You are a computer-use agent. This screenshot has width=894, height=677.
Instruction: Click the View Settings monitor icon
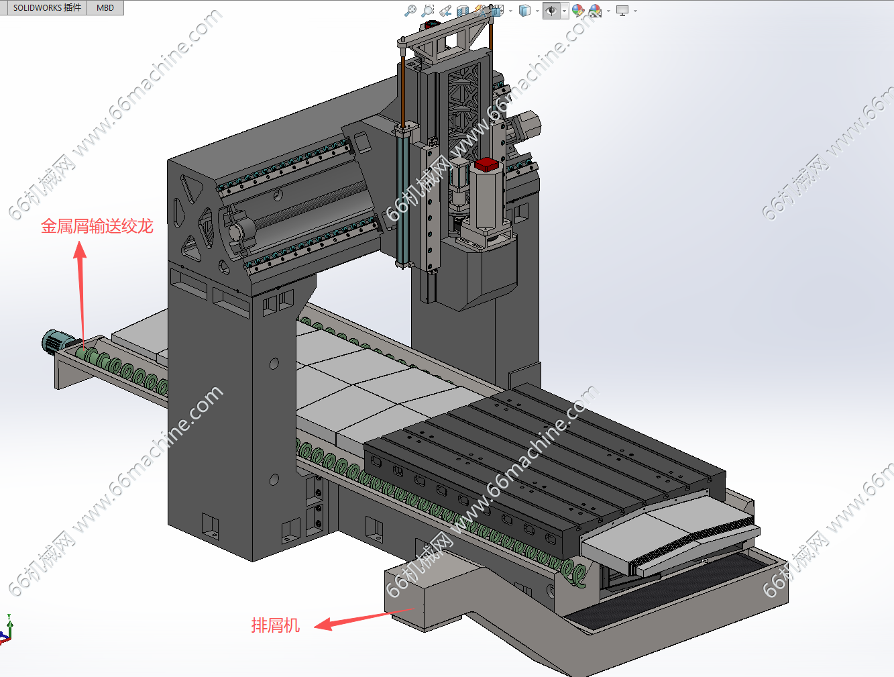[x=622, y=11]
